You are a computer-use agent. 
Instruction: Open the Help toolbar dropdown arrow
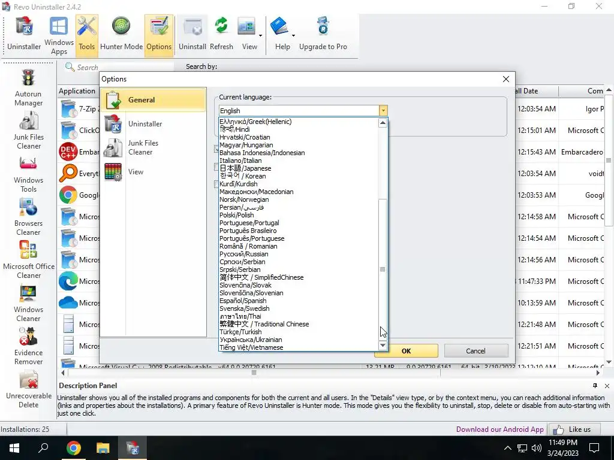click(293, 36)
